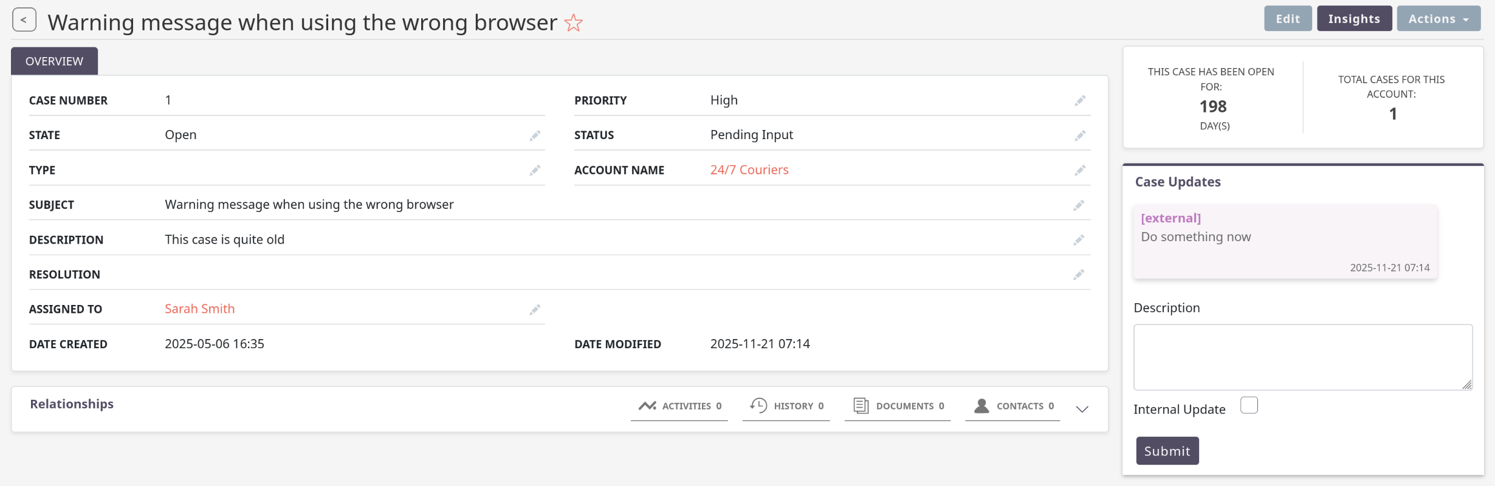
Task: Edit the Status field via pencil
Action: click(1079, 135)
